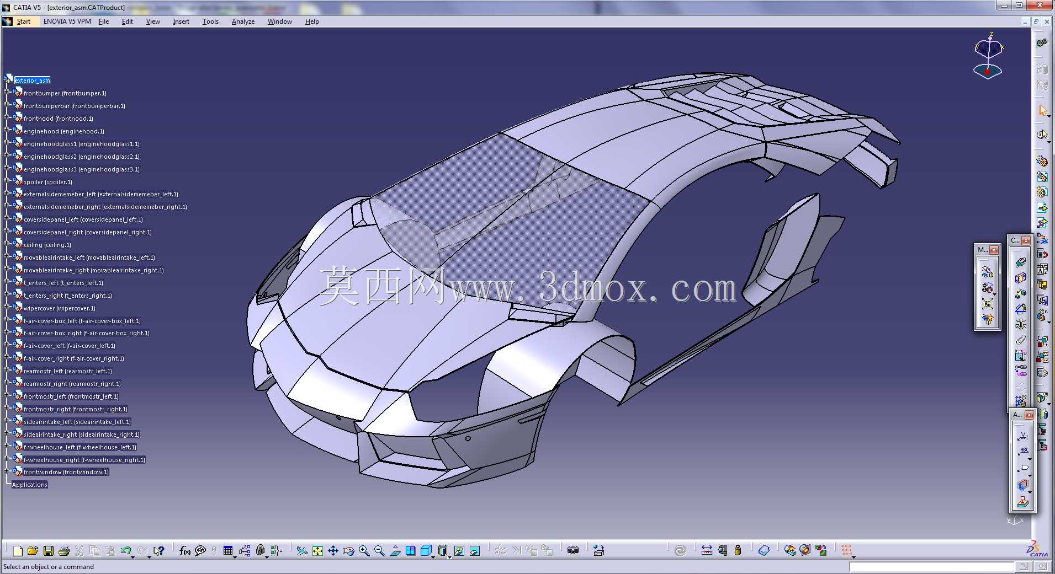Click the Fix Component anchor icon
Image resolution: width=1055 pixels, height=574 pixels.
tap(1021, 324)
